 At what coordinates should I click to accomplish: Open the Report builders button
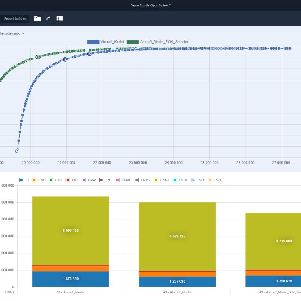(x=15, y=18)
